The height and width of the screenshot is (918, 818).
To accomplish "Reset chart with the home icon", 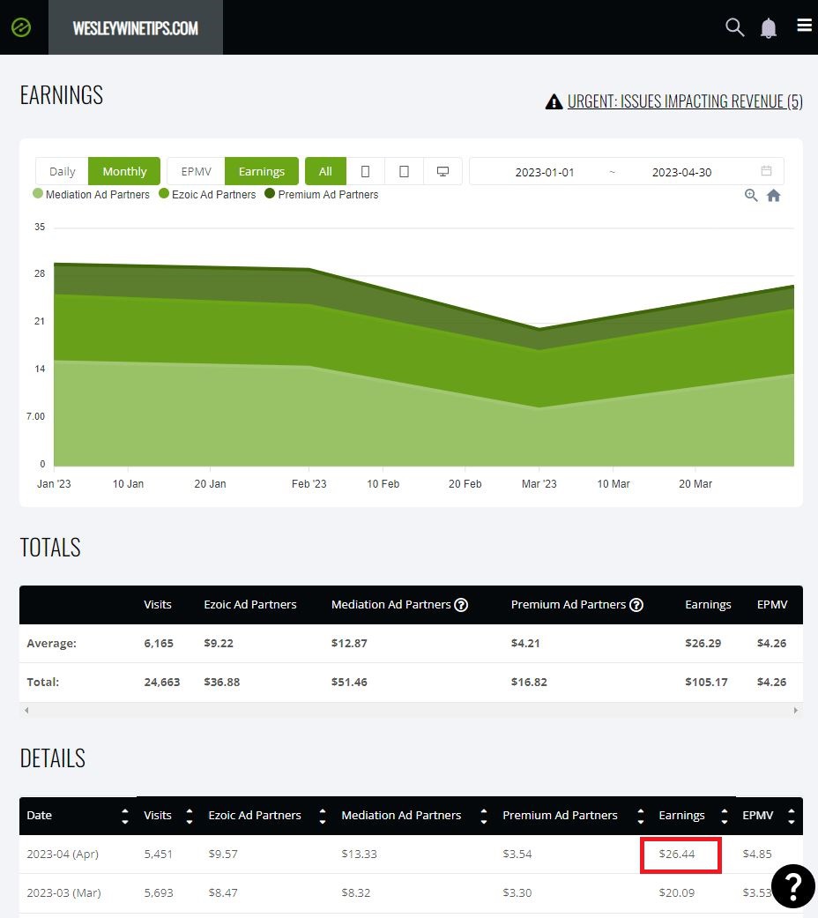I will click(x=774, y=196).
